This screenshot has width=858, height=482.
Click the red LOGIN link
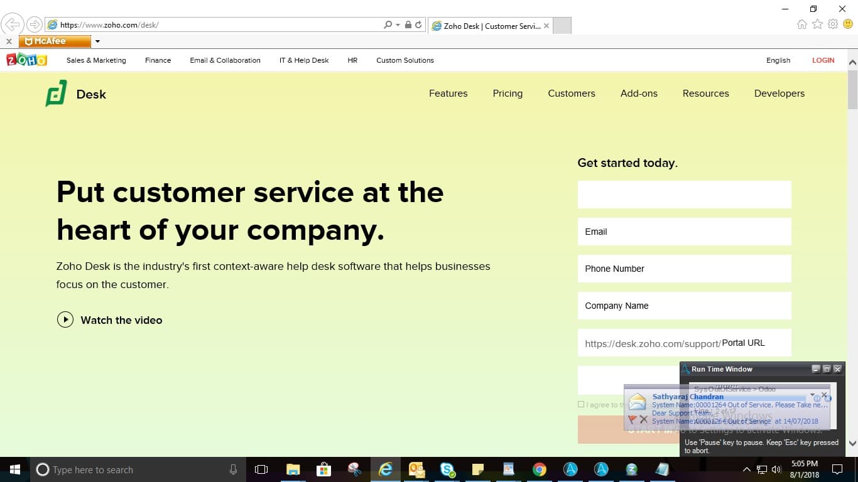pyautogui.click(x=823, y=60)
